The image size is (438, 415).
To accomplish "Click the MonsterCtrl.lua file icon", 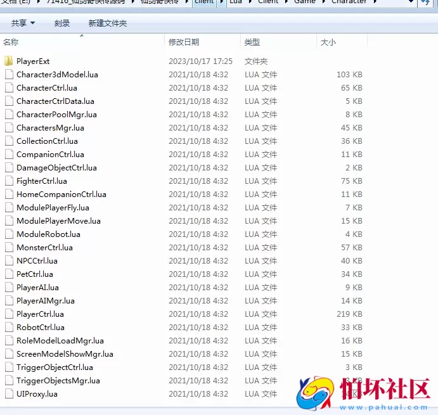I will click(9, 248).
